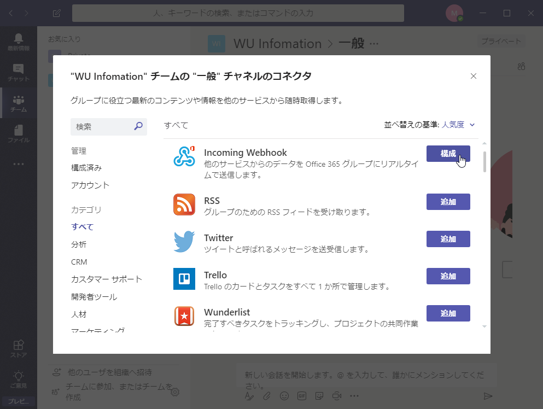543x409 pixels.
Task: Click the WU Infomation team avatar tile
Action: tap(217, 44)
